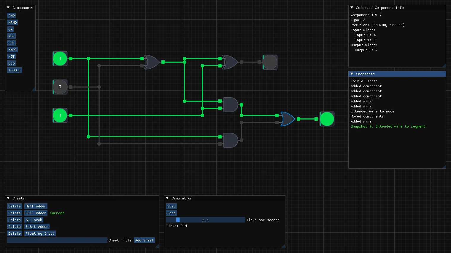The height and width of the screenshot is (253, 451).
Task: Add an OR gate from Components
Action: tap(10, 29)
